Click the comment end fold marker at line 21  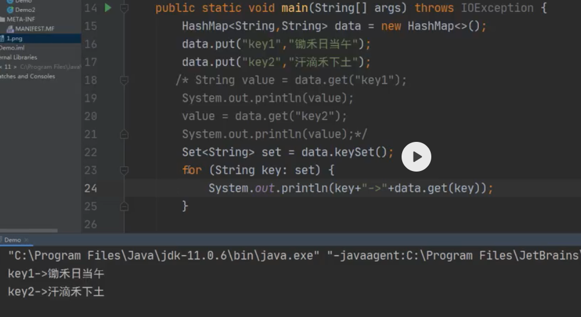point(125,134)
